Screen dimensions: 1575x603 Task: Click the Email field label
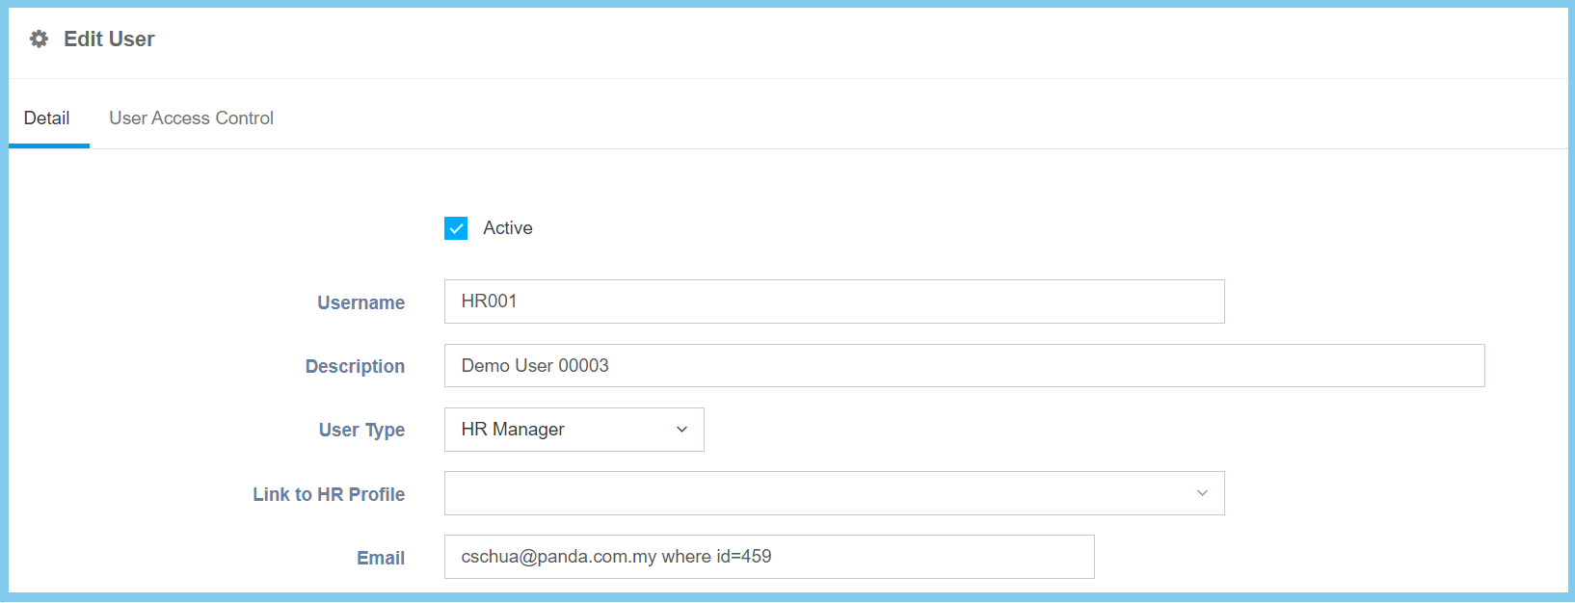click(381, 558)
